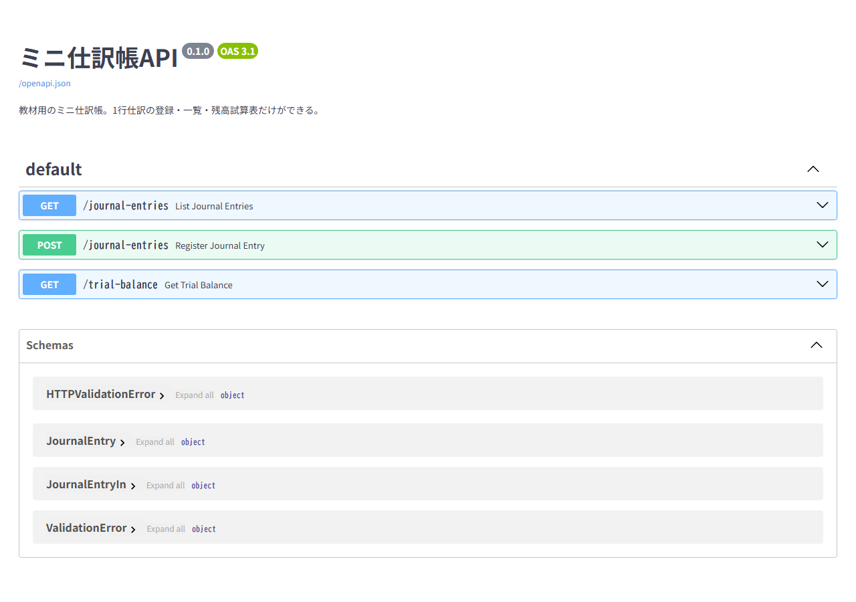
Task: Click Expand all for JournalEntryIn
Action: pyautogui.click(x=166, y=486)
